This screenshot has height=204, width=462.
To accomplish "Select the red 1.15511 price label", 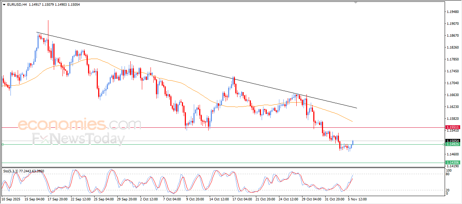I will coord(453,127).
